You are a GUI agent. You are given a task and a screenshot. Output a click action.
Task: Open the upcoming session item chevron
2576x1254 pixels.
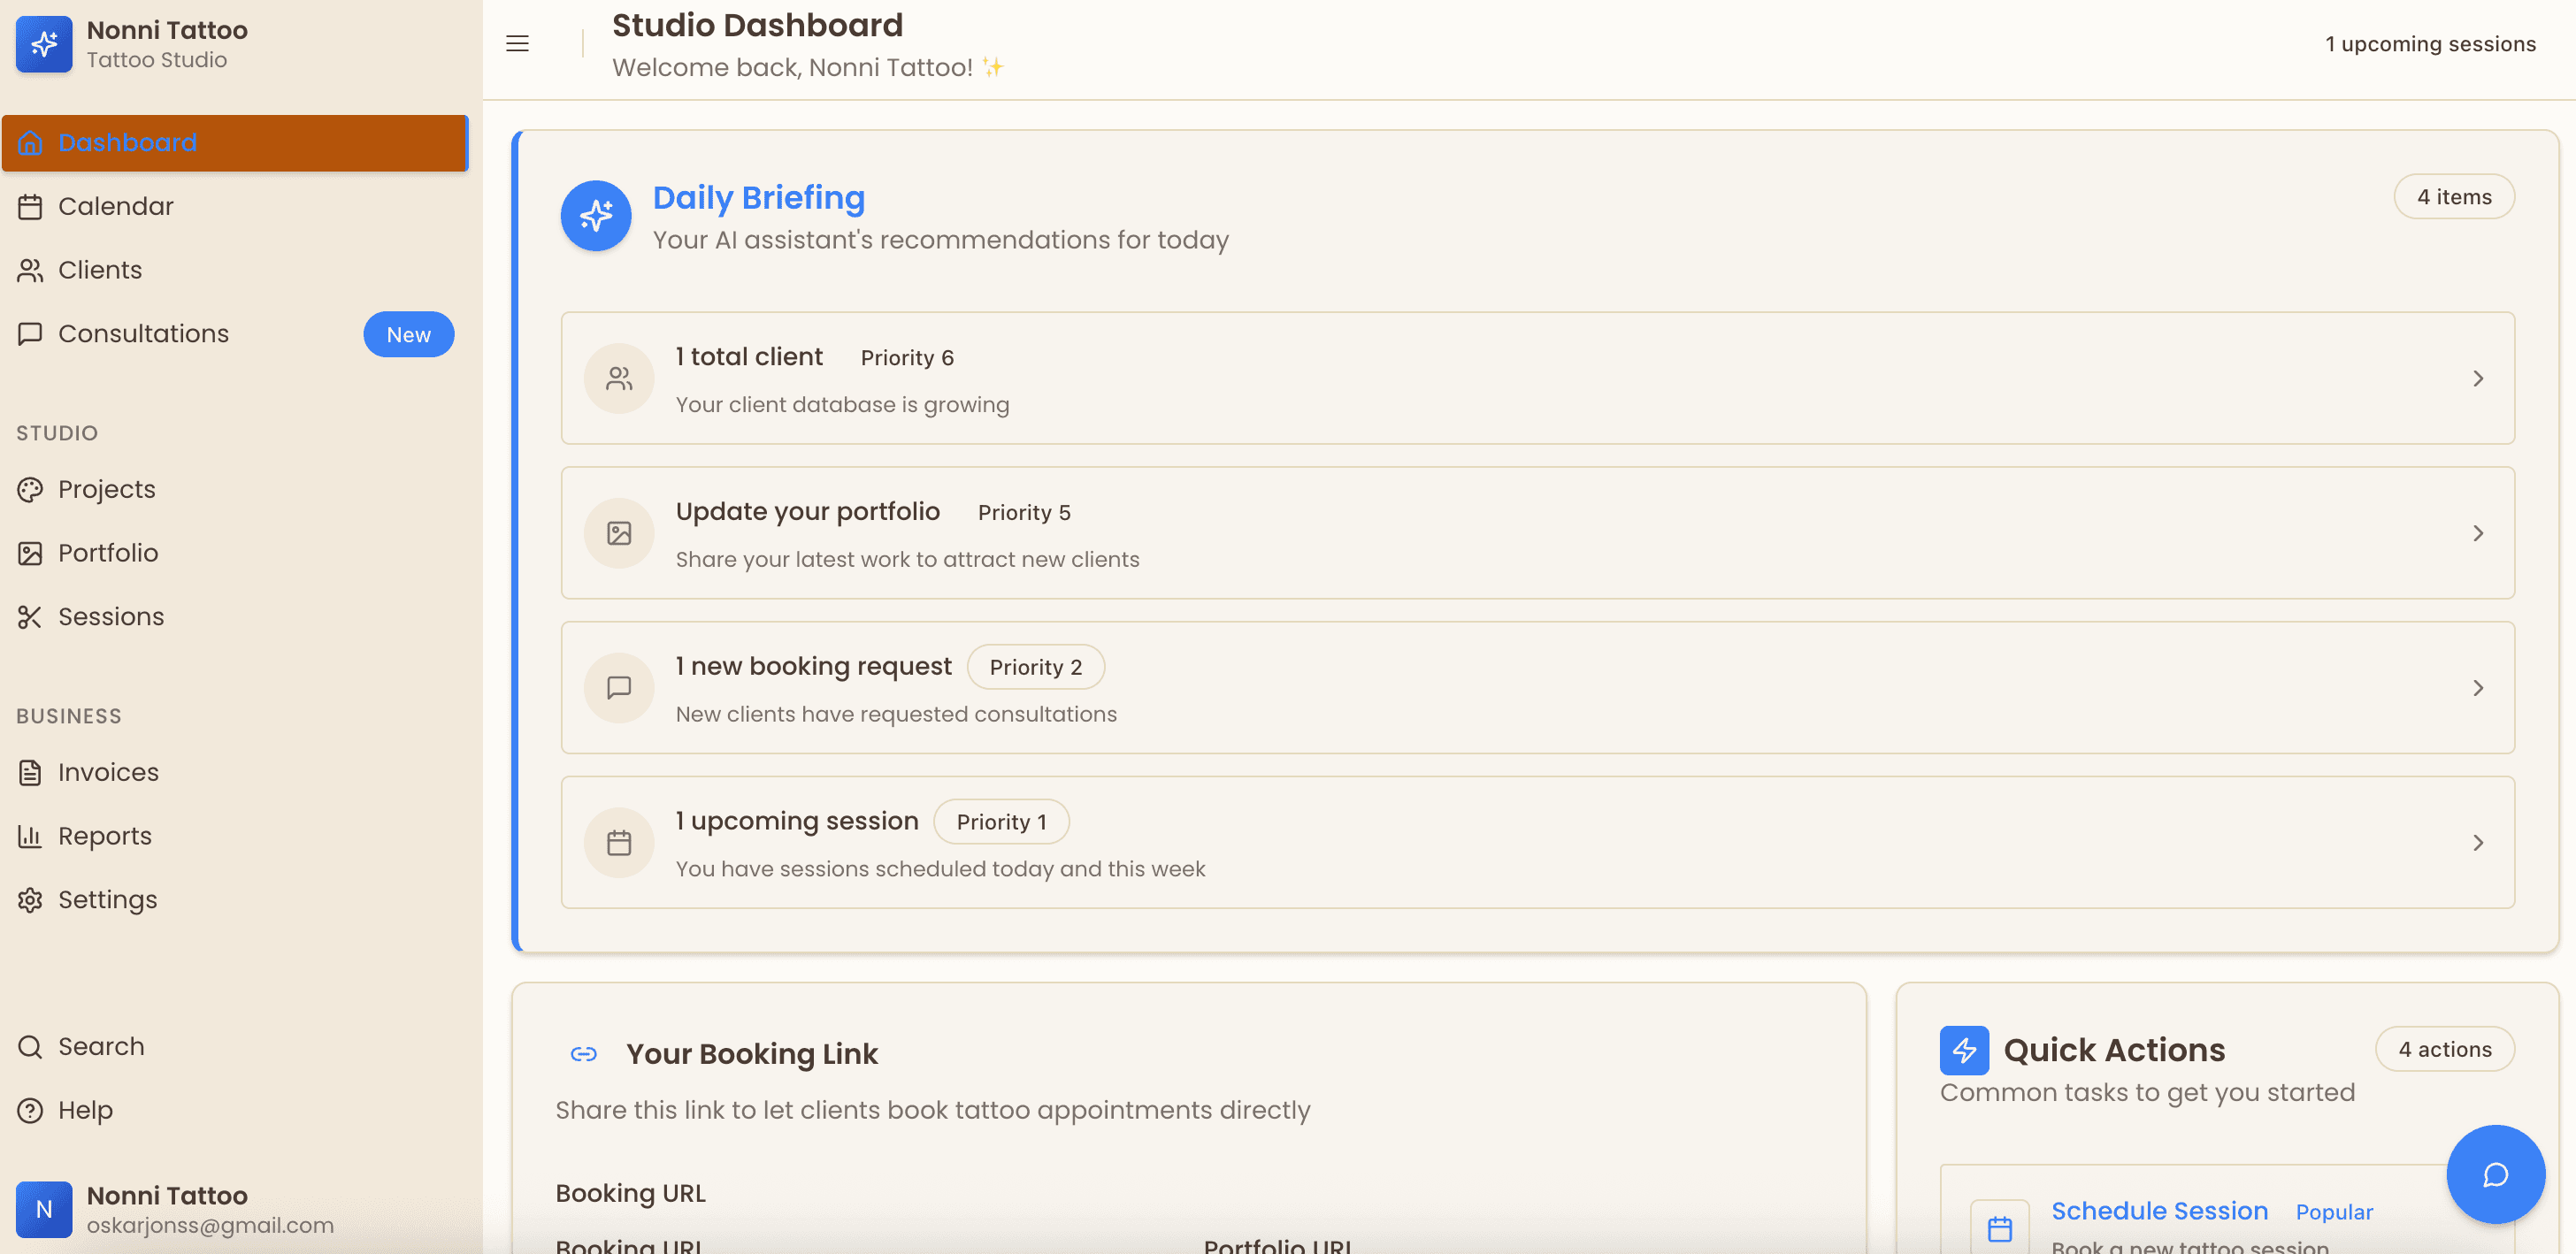(x=2477, y=843)
